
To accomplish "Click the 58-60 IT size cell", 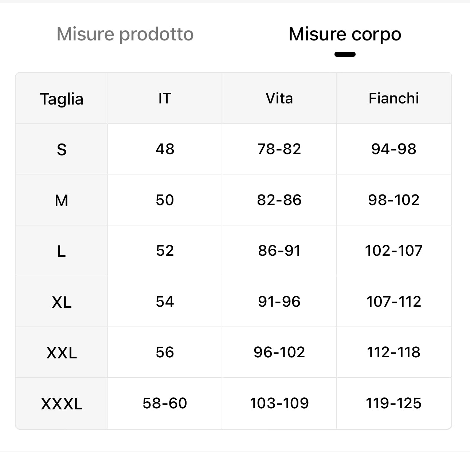I will click(x=165, y=403).
